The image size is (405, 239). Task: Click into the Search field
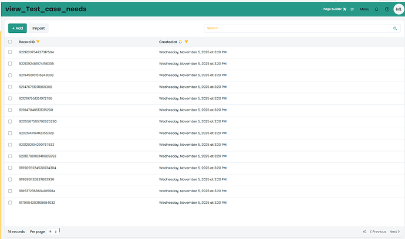coord(296,28)
